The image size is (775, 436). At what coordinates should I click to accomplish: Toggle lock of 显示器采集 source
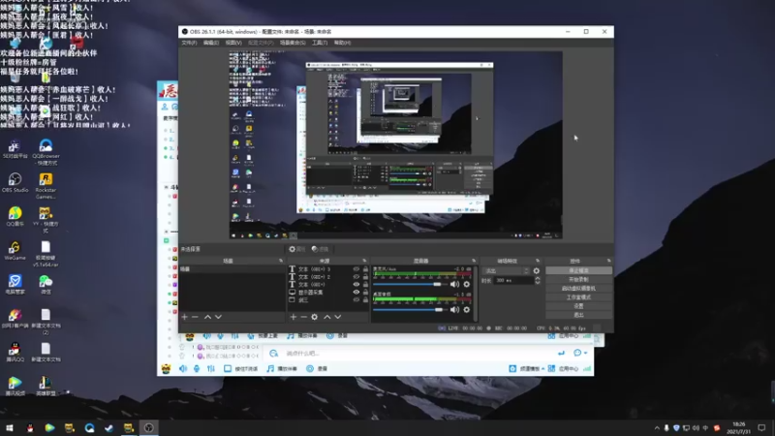(x=365, y=293)
